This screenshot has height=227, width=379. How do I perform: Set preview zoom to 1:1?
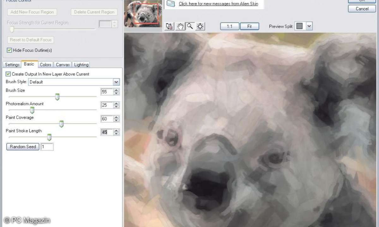click(x=230, y=26)
